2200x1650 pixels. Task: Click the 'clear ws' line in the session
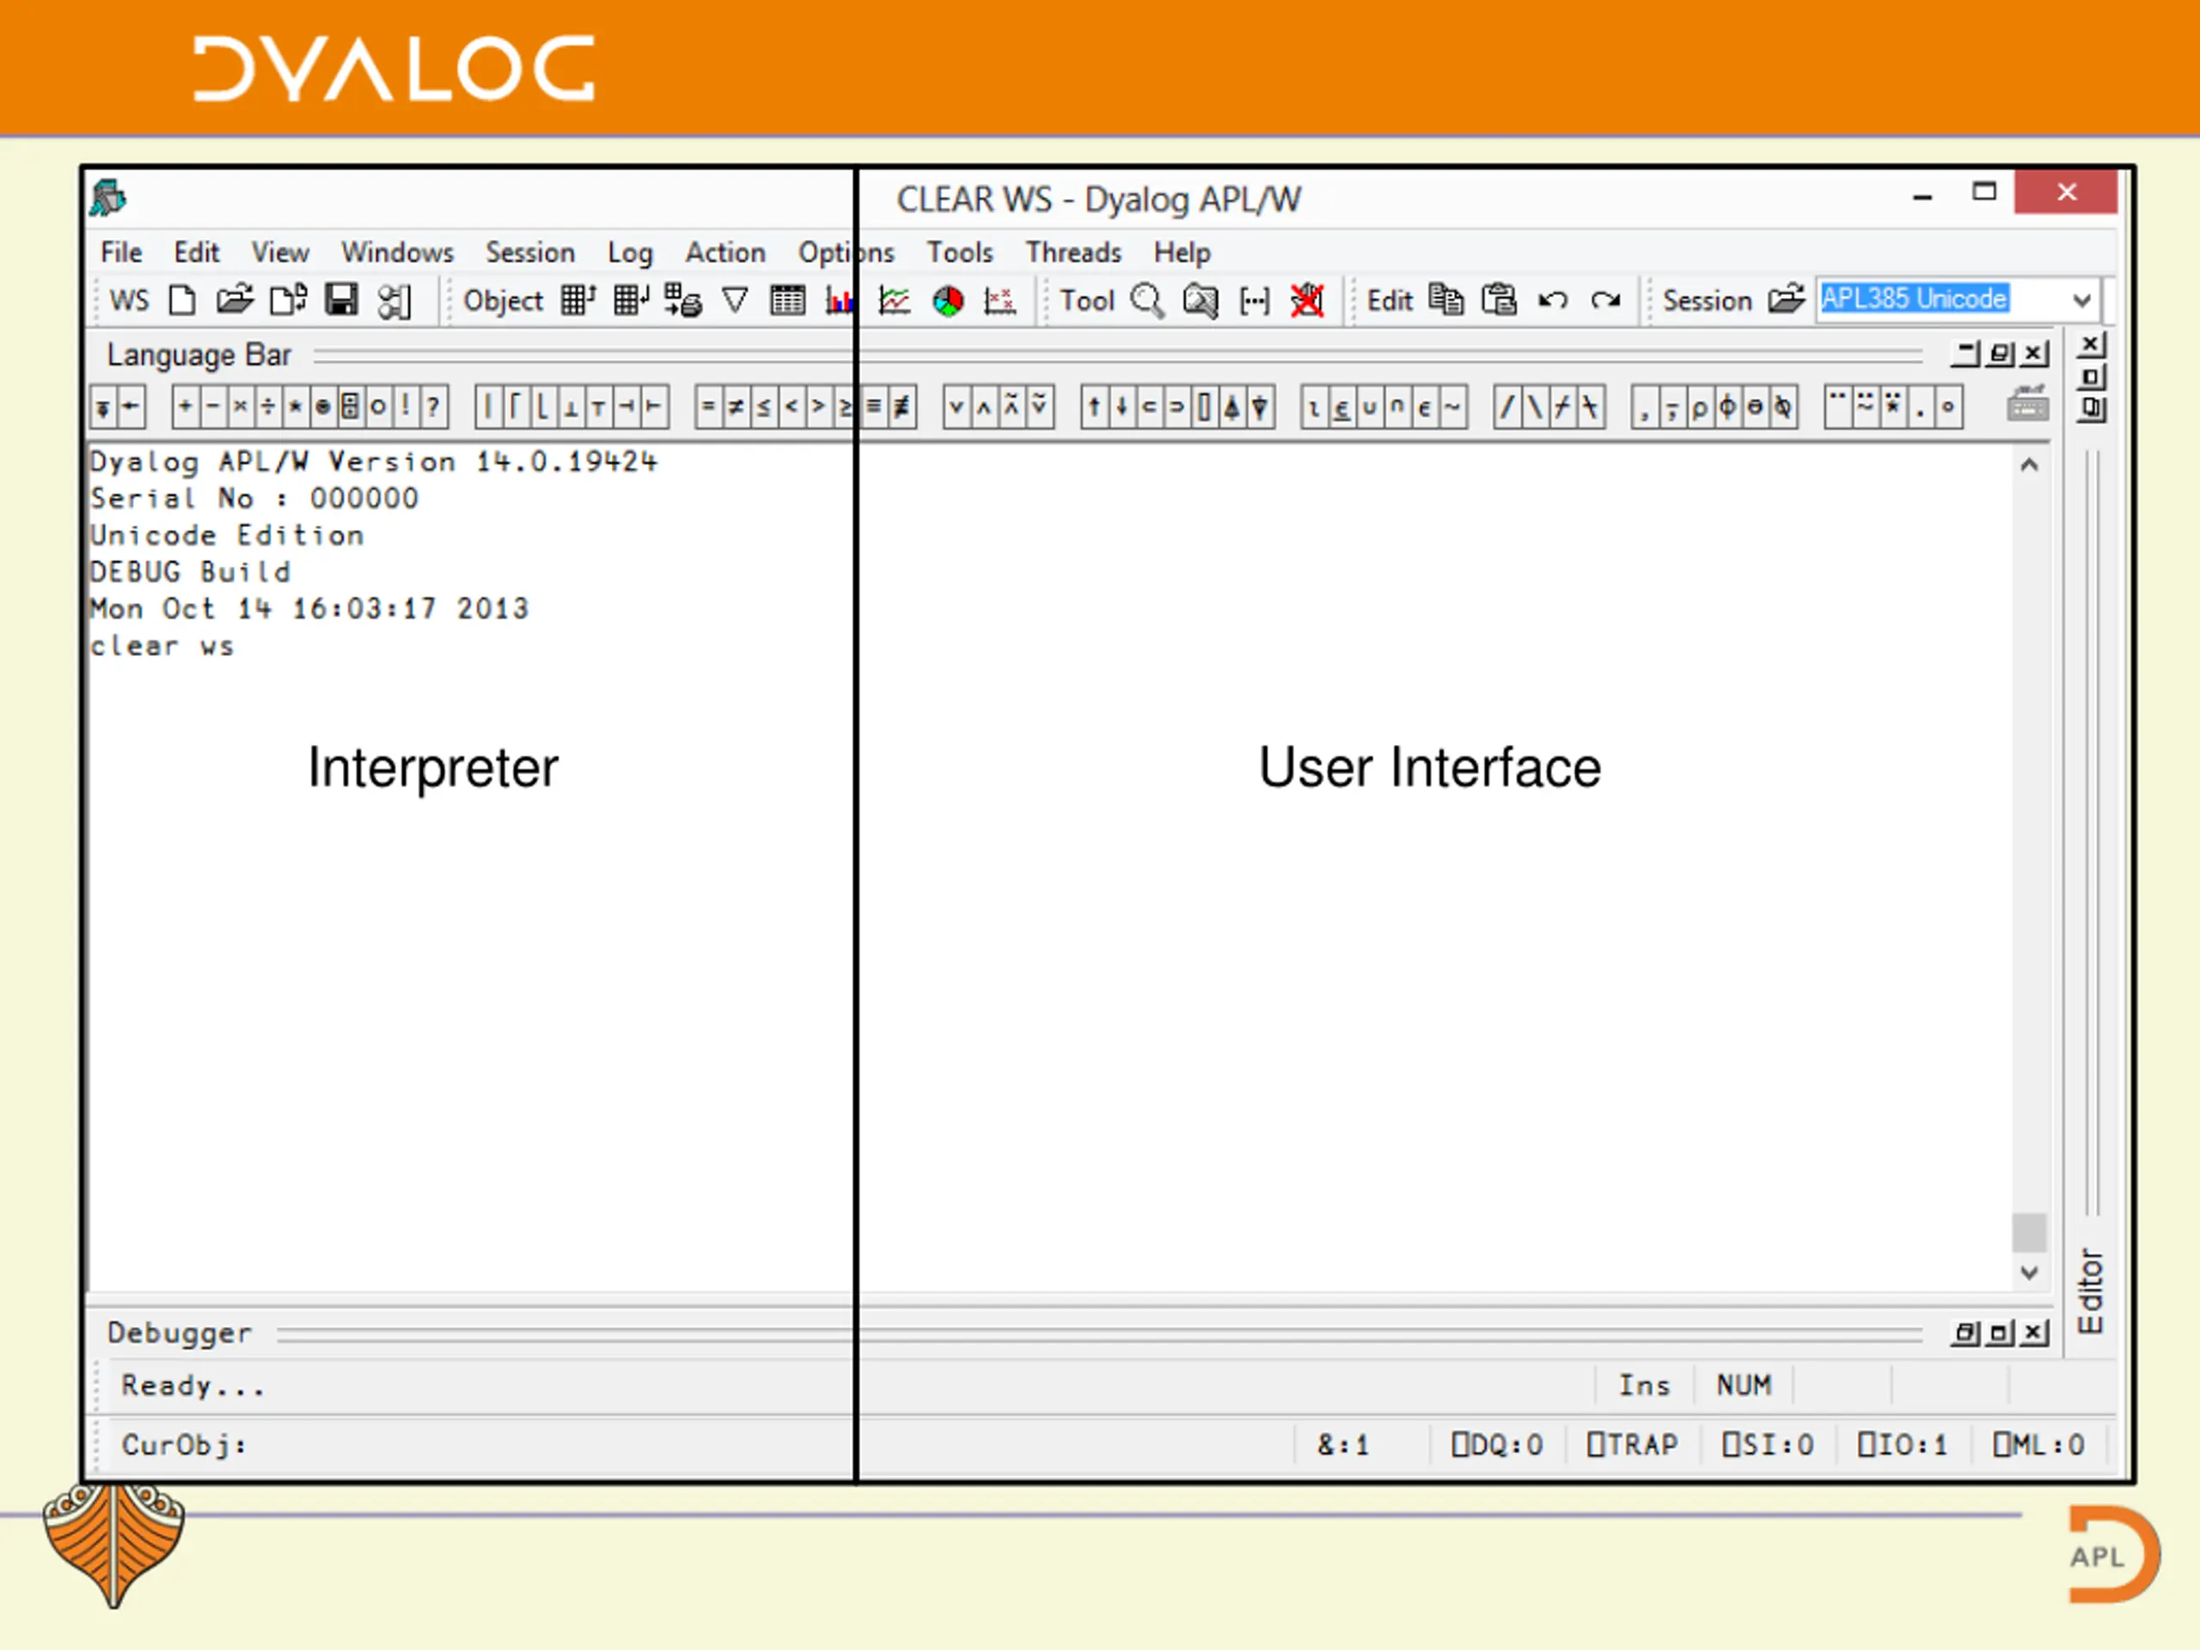pyautogui.click(x=162, y=646)
